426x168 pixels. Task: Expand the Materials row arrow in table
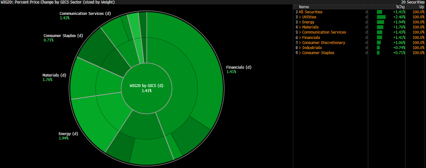(300, 27)
